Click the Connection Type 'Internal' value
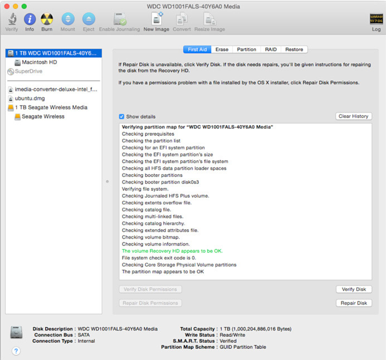The height and width of the screenshot is (360, 386). (x=86, y=341)
